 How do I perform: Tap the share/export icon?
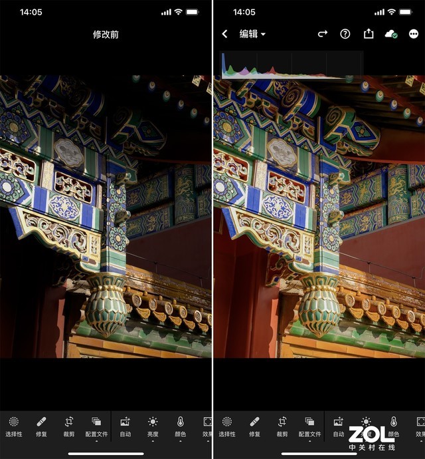(369, 34)
